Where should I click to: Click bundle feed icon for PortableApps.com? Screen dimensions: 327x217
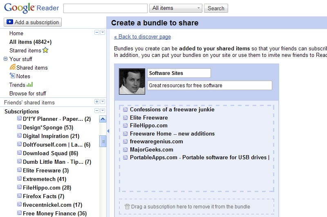point(125,158)
